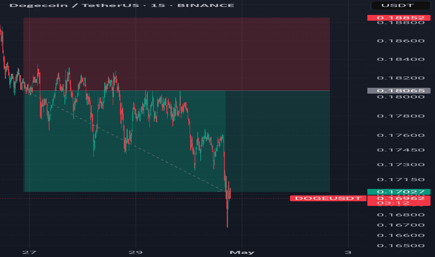
Task: Click the May label on time axis
Action: (x=242, y=252)
